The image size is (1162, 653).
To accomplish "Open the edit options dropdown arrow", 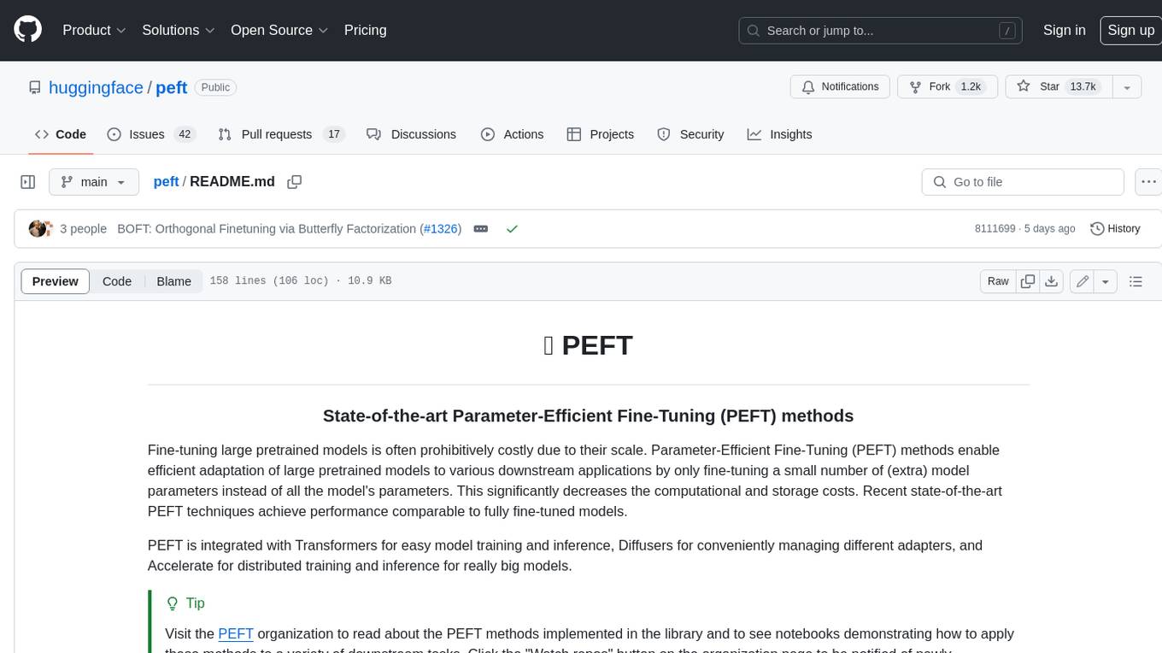I will [x=1106, y=281].
